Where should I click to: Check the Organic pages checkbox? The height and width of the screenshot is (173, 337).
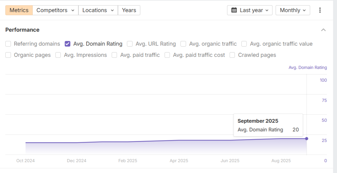tap(8, 55)
